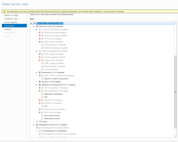Select the 'HTTP Errors (Installed)' row text
178x142 pixels.
pyautogui.click(x=53, y=39)
